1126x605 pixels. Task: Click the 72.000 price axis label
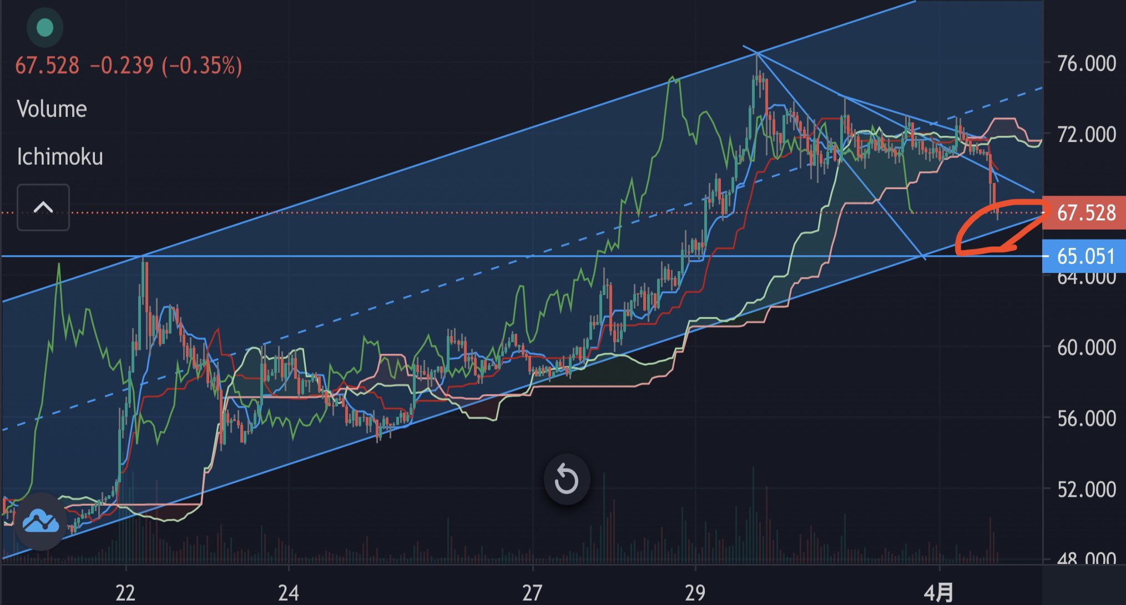(x=1085, y=134)
